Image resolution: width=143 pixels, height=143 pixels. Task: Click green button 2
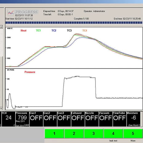coord(74,133)
